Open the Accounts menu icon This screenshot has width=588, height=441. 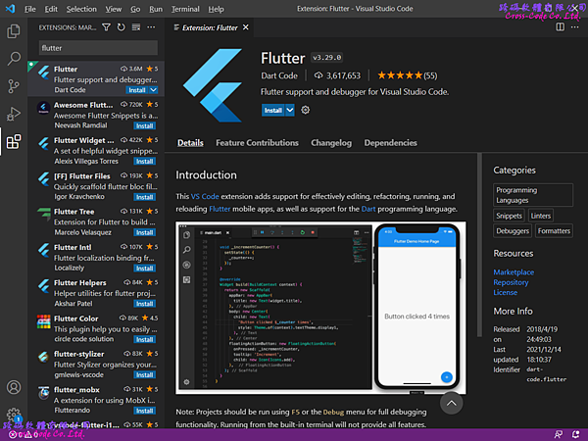click(14, 387)
